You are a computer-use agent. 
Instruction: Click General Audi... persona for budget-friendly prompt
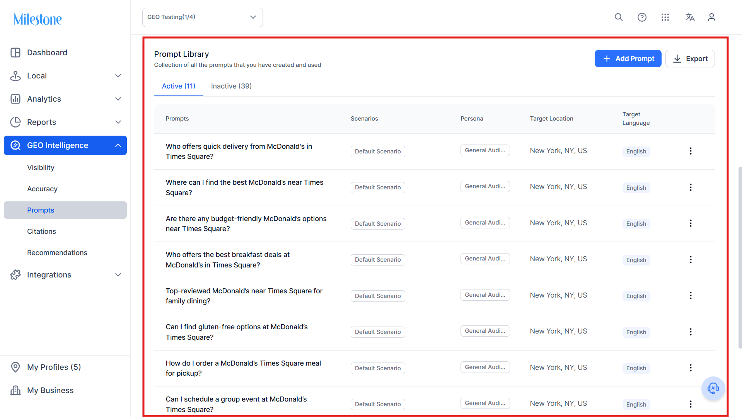click(x=485, y=223)
